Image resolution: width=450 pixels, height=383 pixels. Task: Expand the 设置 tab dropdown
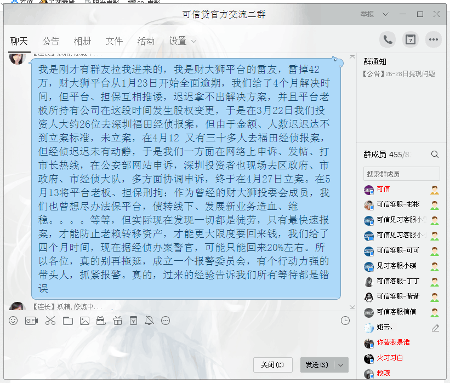[x=193, y=42]
